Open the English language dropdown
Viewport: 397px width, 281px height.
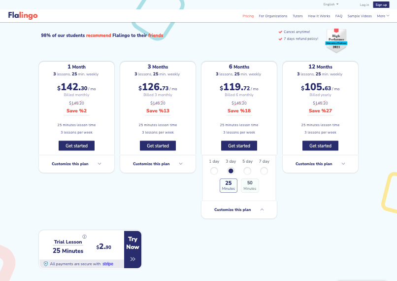(x=331, y=4)
